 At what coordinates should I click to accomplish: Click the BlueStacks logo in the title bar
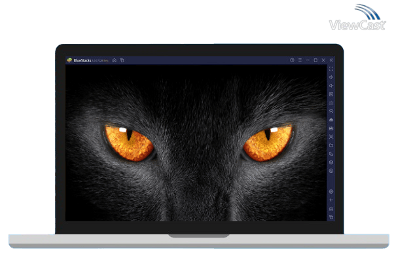[69, 60]
